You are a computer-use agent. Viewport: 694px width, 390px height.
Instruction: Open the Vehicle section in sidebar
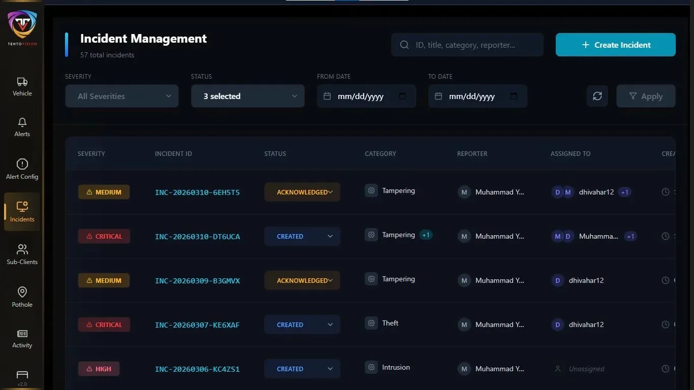click(x=22, y=86)
